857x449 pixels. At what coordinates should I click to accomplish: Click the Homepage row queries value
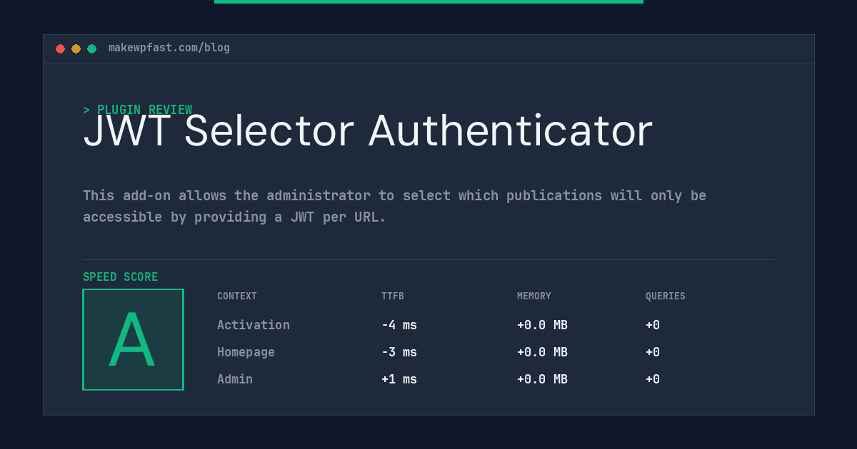[x=653, y=352]
